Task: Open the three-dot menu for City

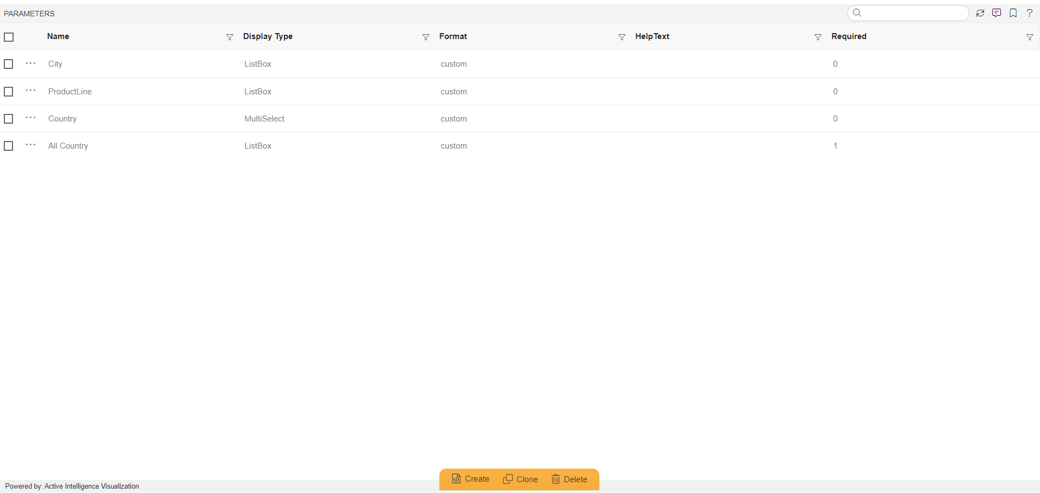Action: 30,63
